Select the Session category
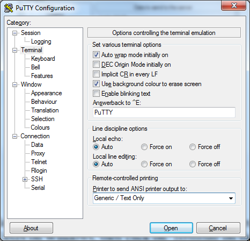 pyautogui.click(x=31, y=33)
